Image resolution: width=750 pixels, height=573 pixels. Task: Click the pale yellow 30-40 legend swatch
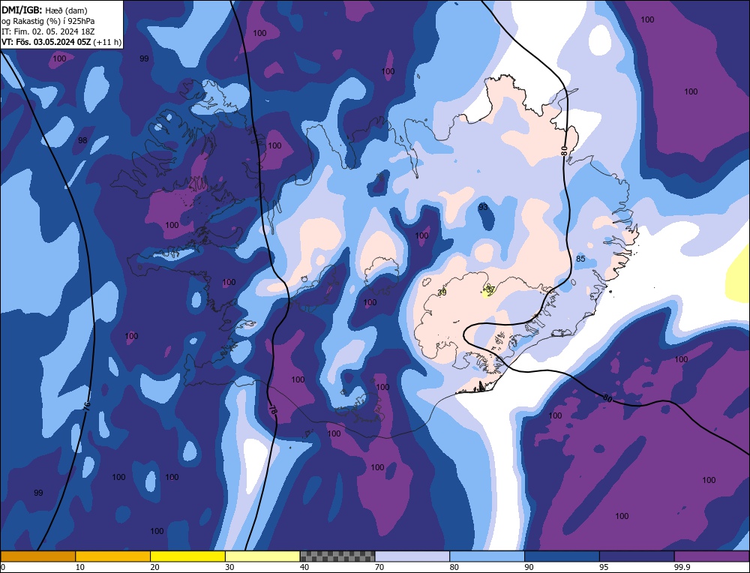point(262,556)
